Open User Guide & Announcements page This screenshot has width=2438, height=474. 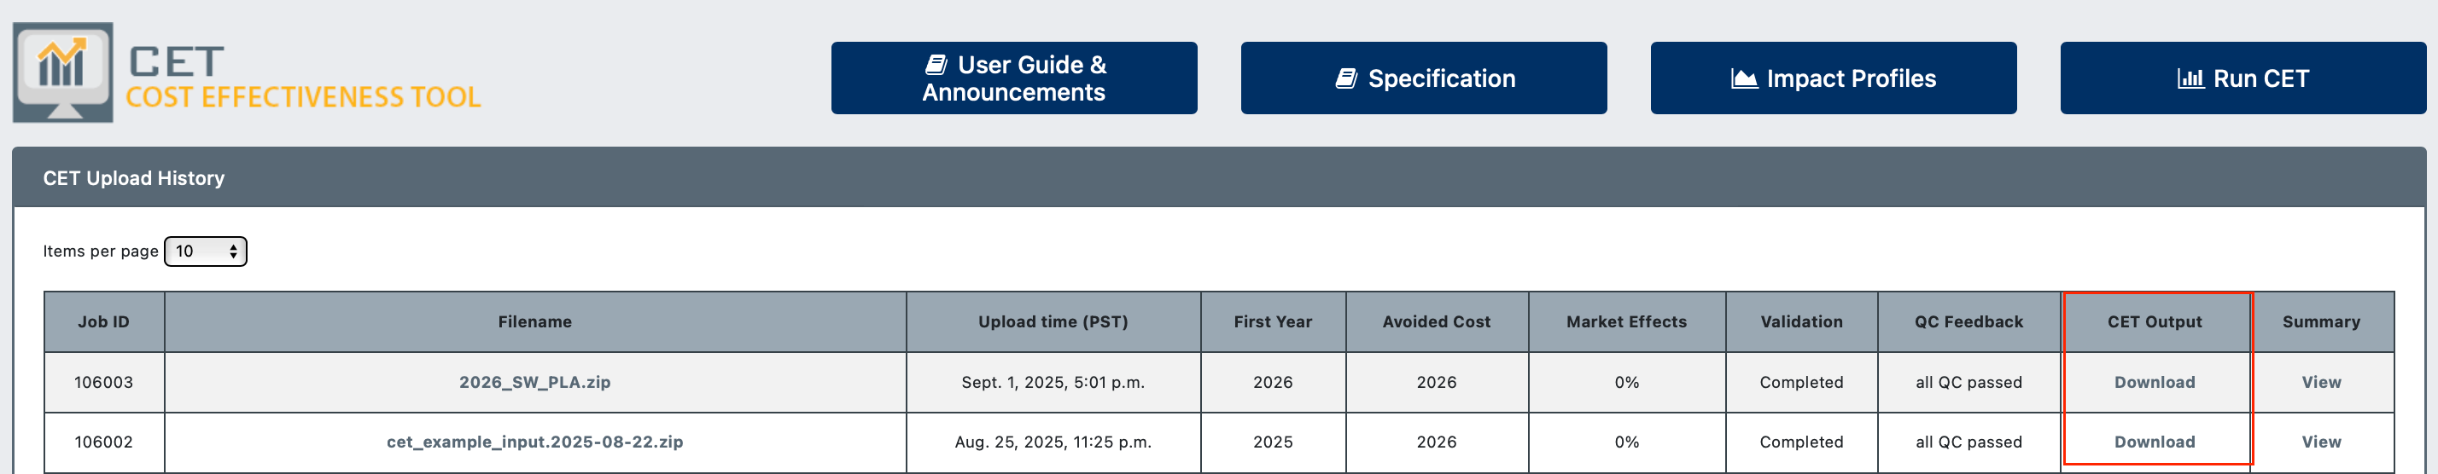tap(1013, 78)
